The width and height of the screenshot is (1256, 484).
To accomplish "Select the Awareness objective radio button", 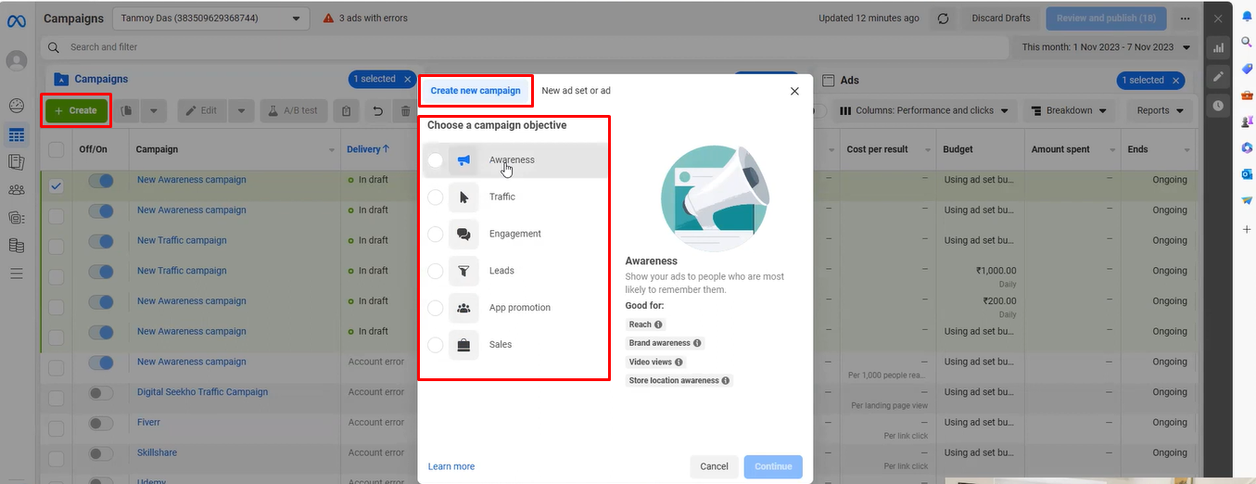I will (x=436, y=160).
